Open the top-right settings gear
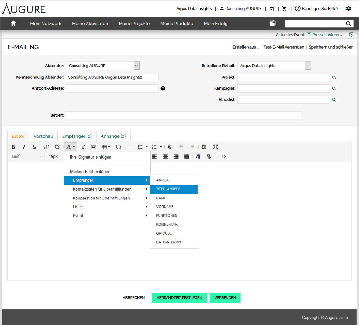359x325 pixels. pos(348,8)
